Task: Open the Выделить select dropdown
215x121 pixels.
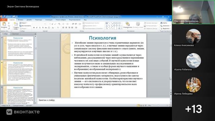Action: click(x=165, y=28)
